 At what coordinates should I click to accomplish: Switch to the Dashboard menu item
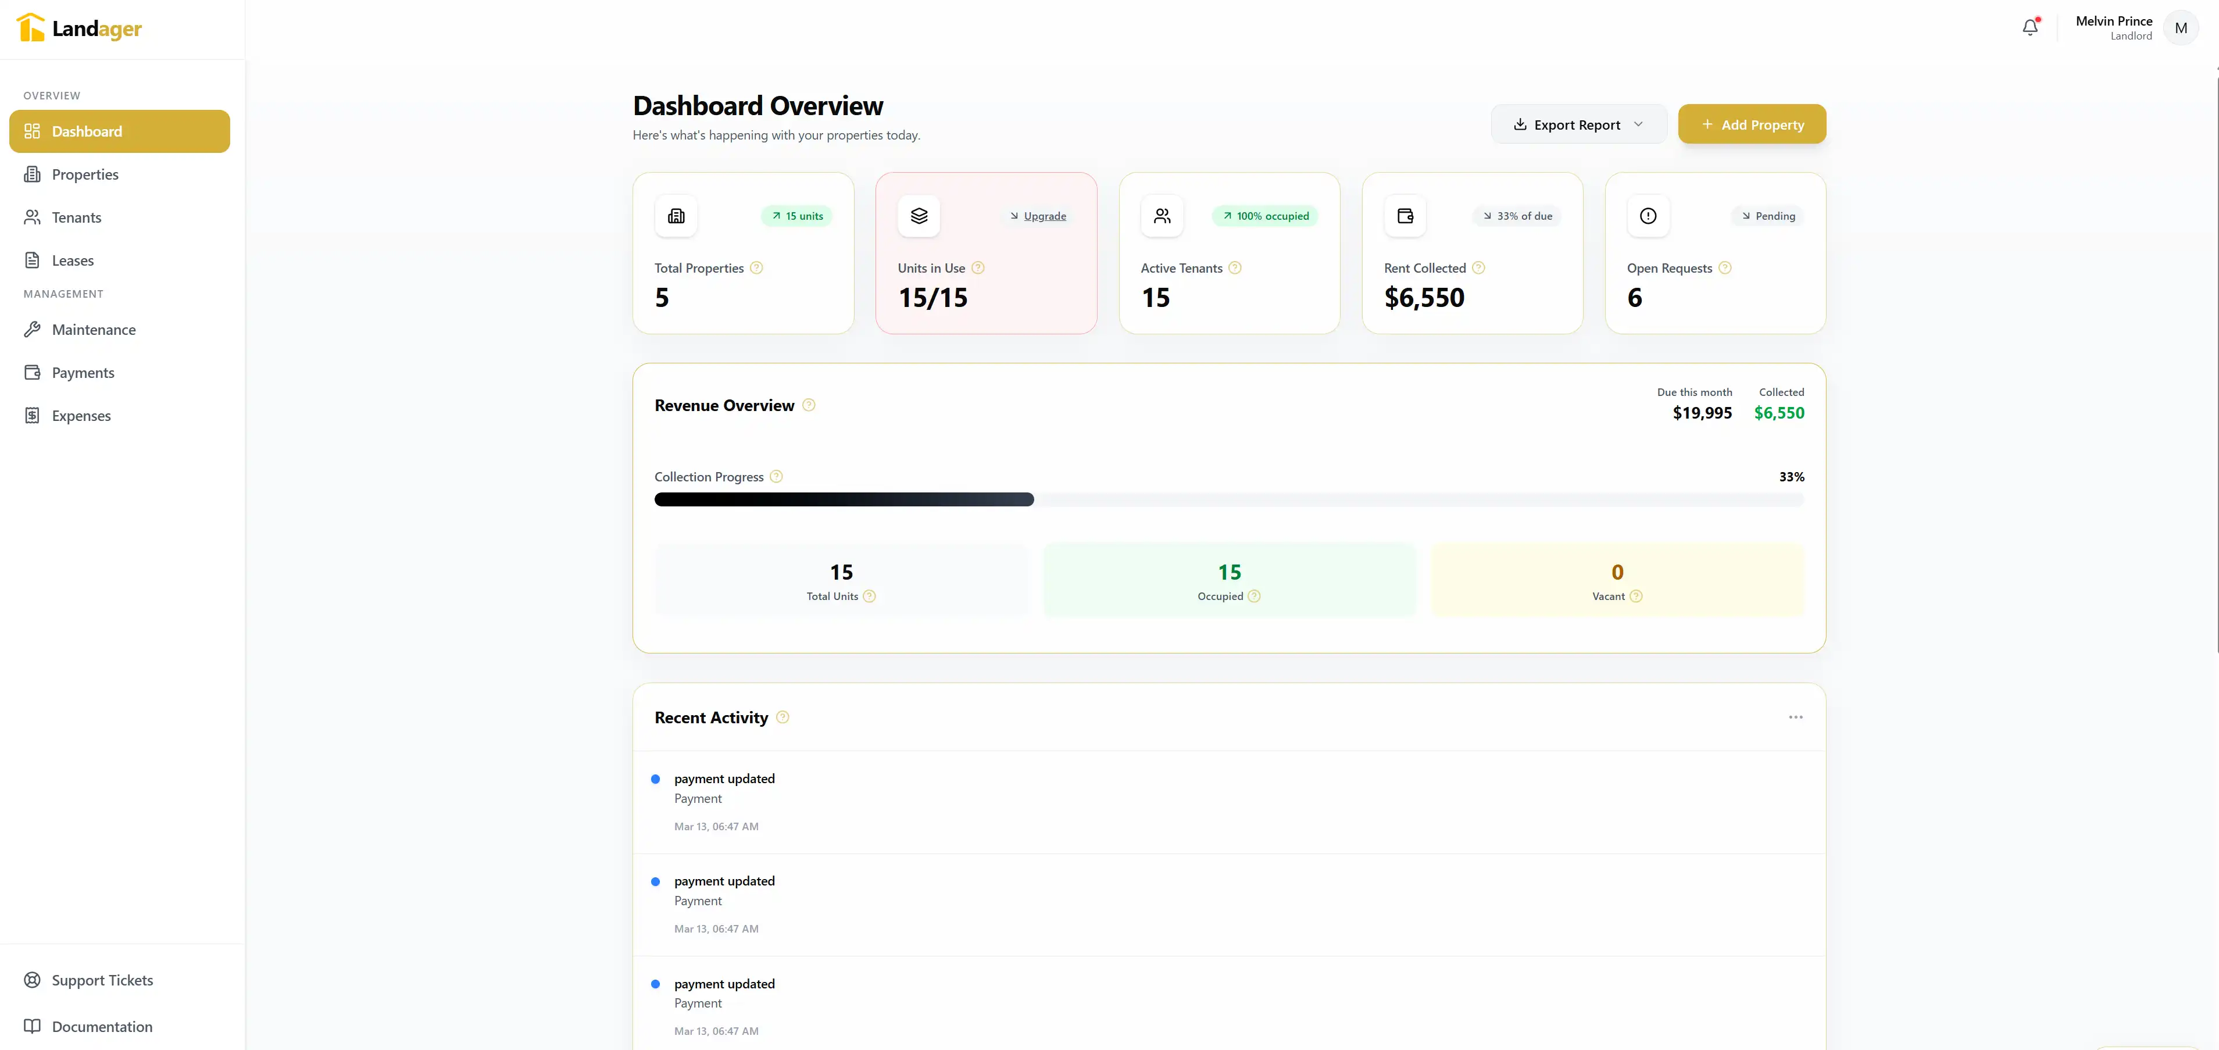(x=87, y=131)
